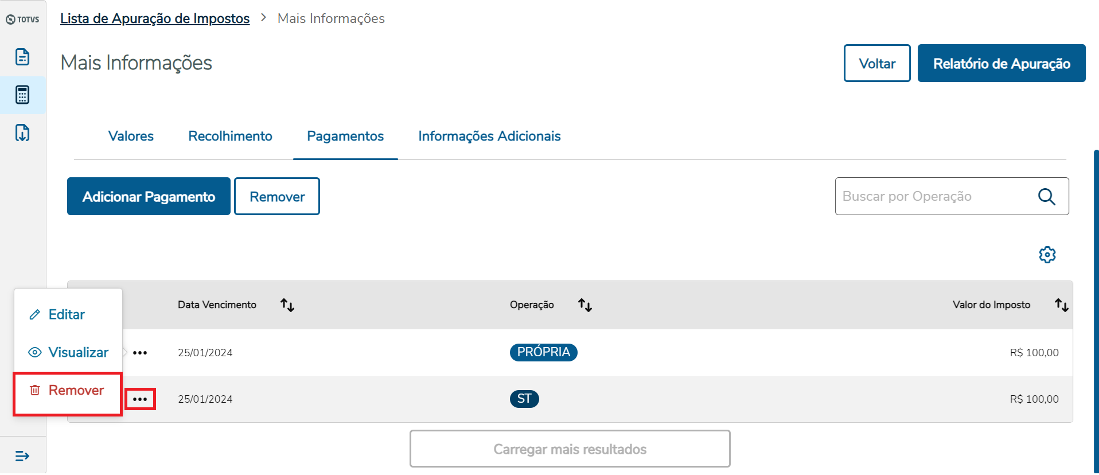Open the actions menu for the ST row
Screen dimensions: 1099x475
(x=140, y=399)
